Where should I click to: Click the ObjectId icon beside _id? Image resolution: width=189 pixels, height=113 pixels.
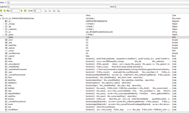[x=6, y=21]
